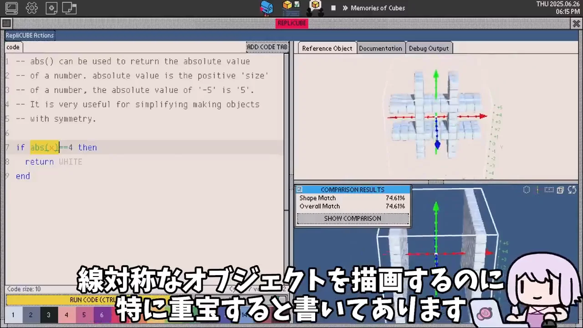Screen dimensions: 583x328
Task: Click the 'end' keyword on line 9
Action: pos(23,176)
